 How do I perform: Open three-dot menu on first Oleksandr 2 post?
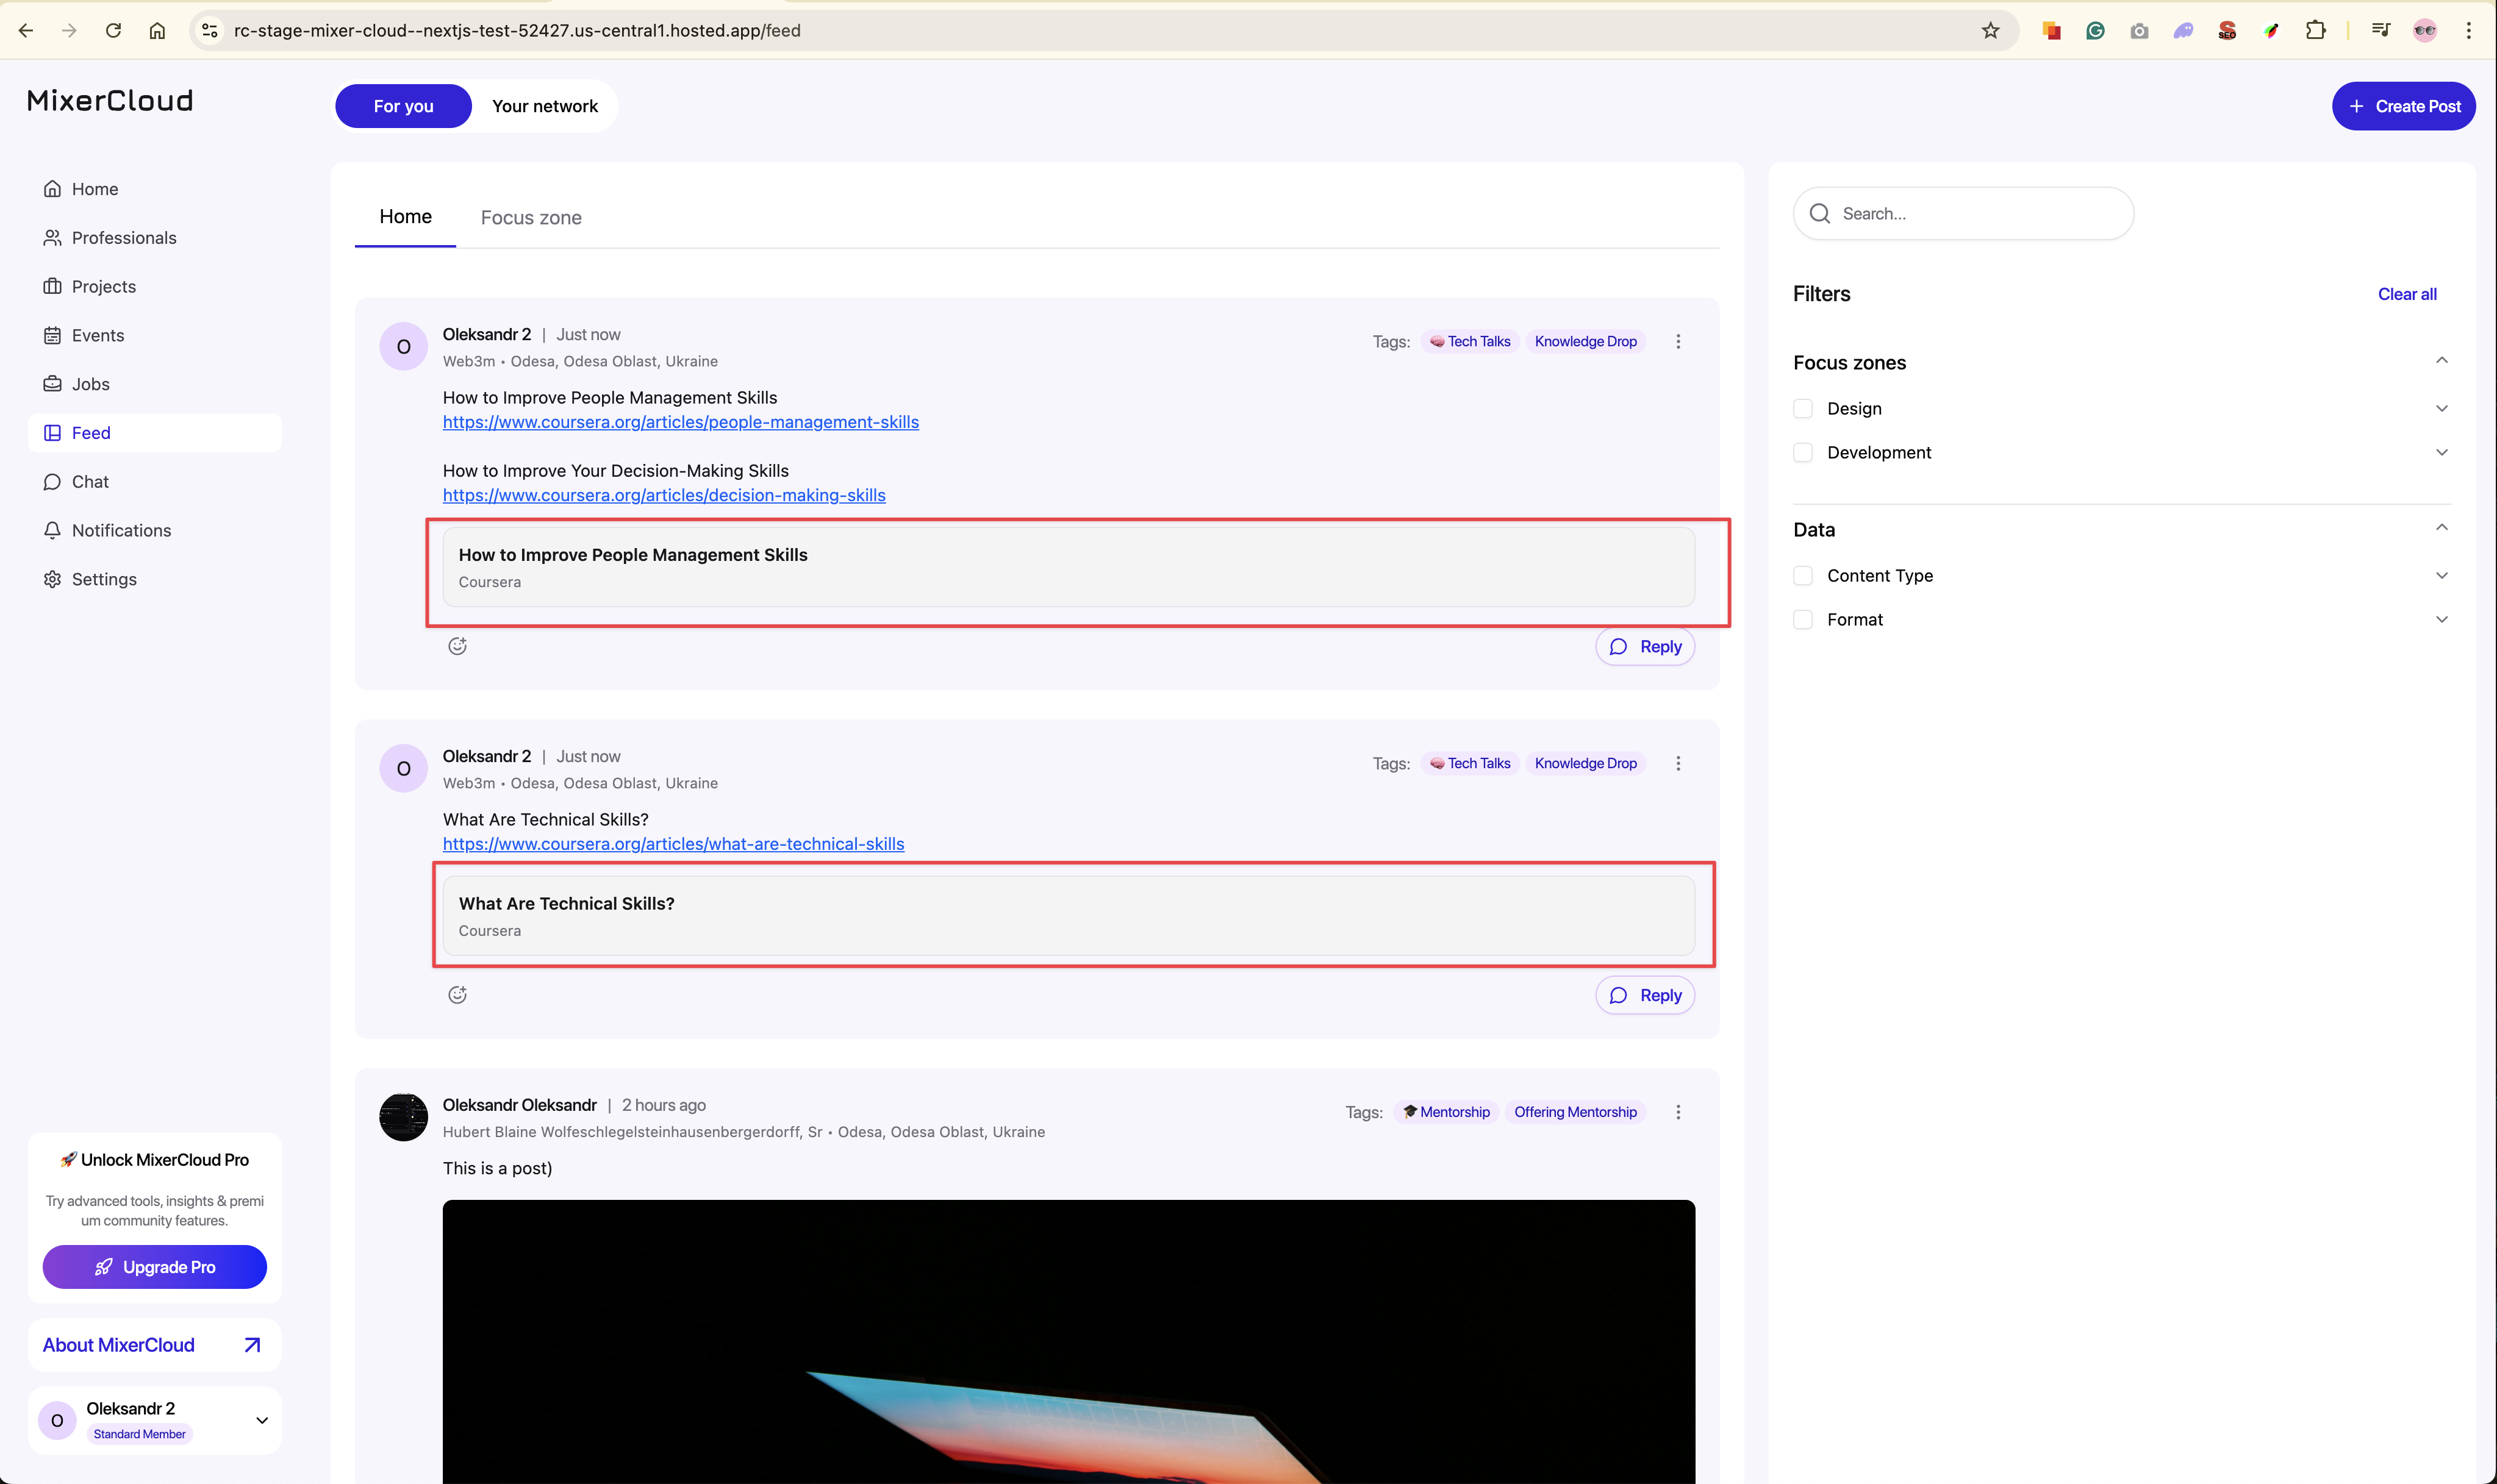point(1678,341)
